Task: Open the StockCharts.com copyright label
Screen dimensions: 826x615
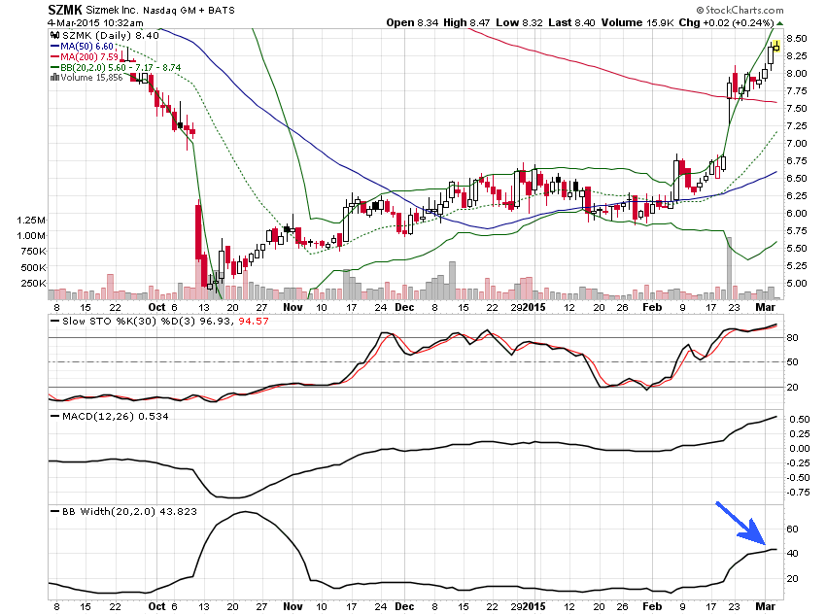Action: [740, 10]
